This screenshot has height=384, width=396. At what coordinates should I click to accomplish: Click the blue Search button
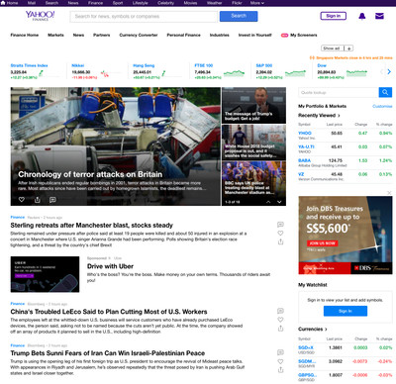[x=239, y=16]
